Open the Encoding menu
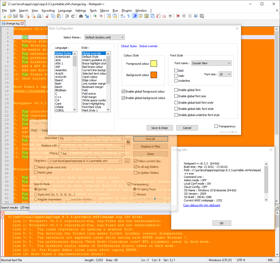Viewport: 280px width, 263px height. pos(48,11)
